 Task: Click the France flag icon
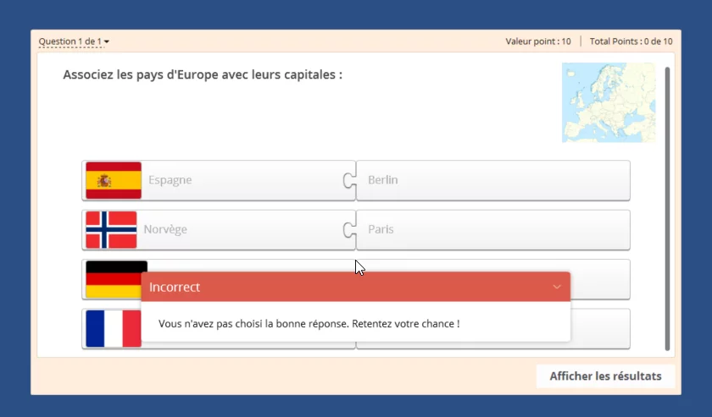point(113,328)
